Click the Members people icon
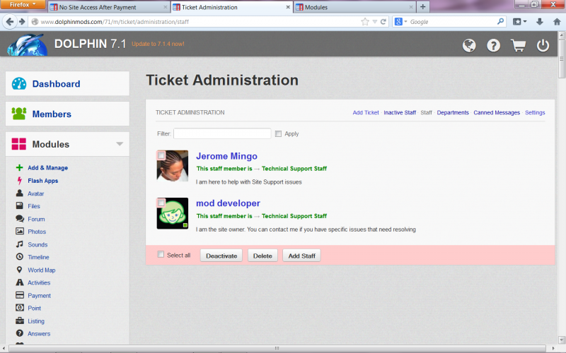The height and width of the screenshot is (353, 566). (x=19, y=114)
